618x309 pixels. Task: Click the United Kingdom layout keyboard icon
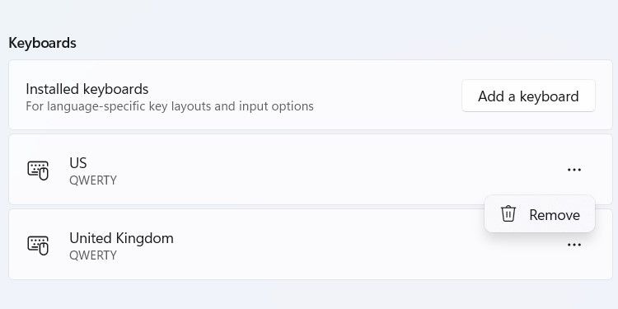pyautogui.click(x=38, y=246)
